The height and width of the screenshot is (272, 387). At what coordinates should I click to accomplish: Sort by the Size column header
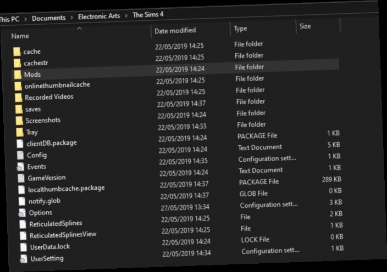[305, 26]
